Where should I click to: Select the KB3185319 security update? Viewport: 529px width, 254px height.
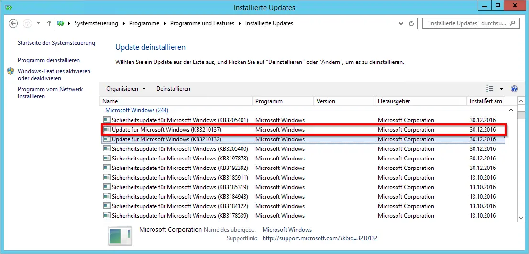(x=303, y=187)
